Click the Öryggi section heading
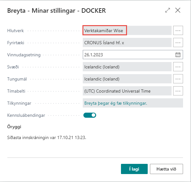 tap(14, 127)
